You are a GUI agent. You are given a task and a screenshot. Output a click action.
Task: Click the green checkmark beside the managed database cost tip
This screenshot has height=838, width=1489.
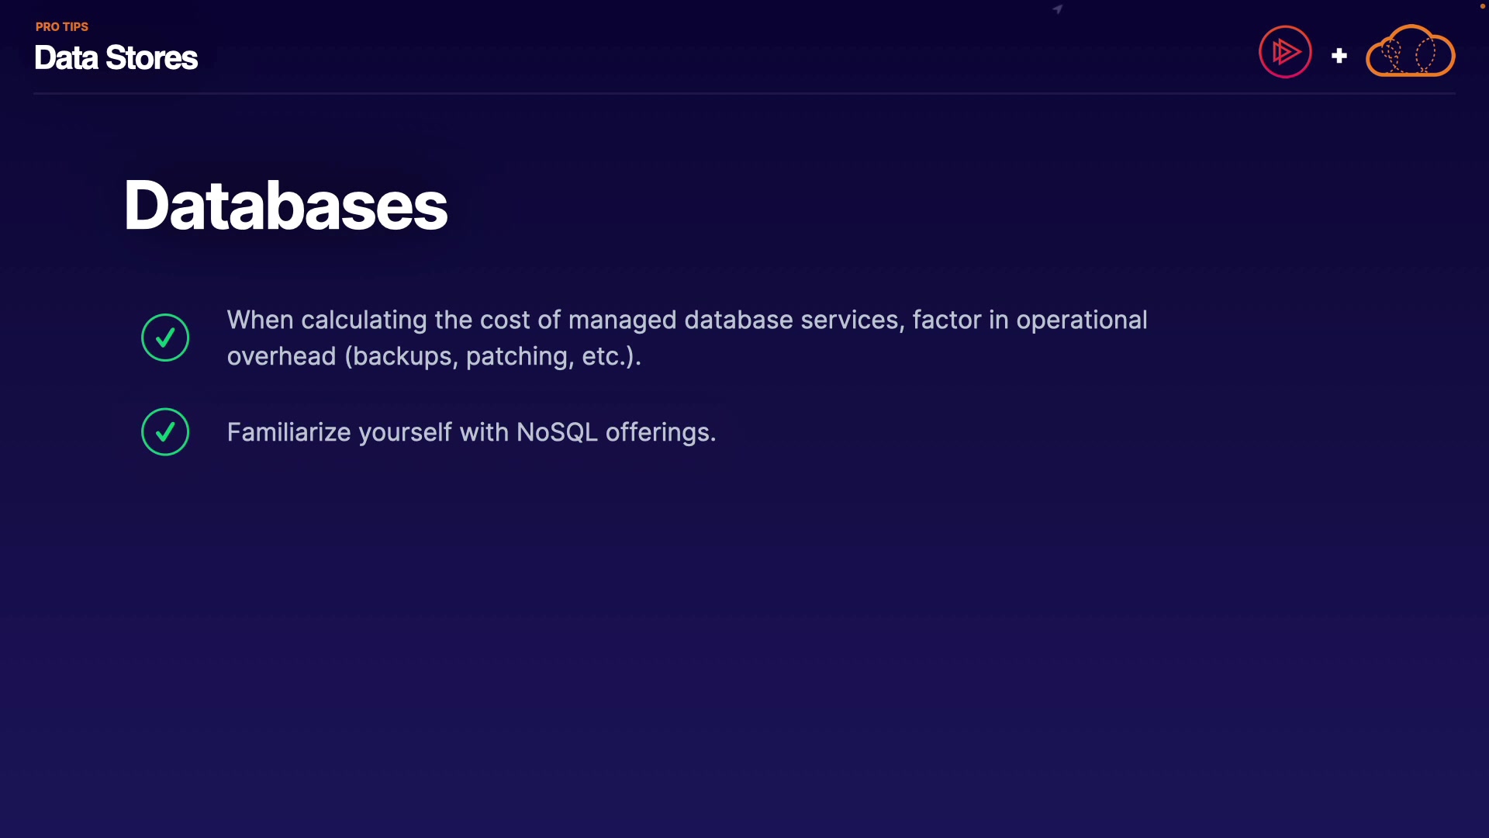tap(165, 338)
